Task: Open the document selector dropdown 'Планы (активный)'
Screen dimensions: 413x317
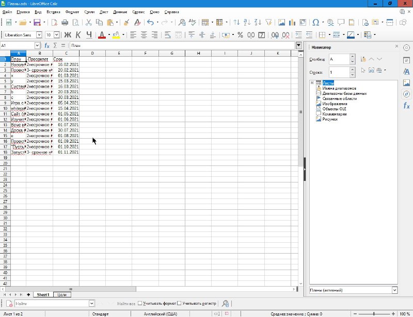Action: (x=394, y=290)
